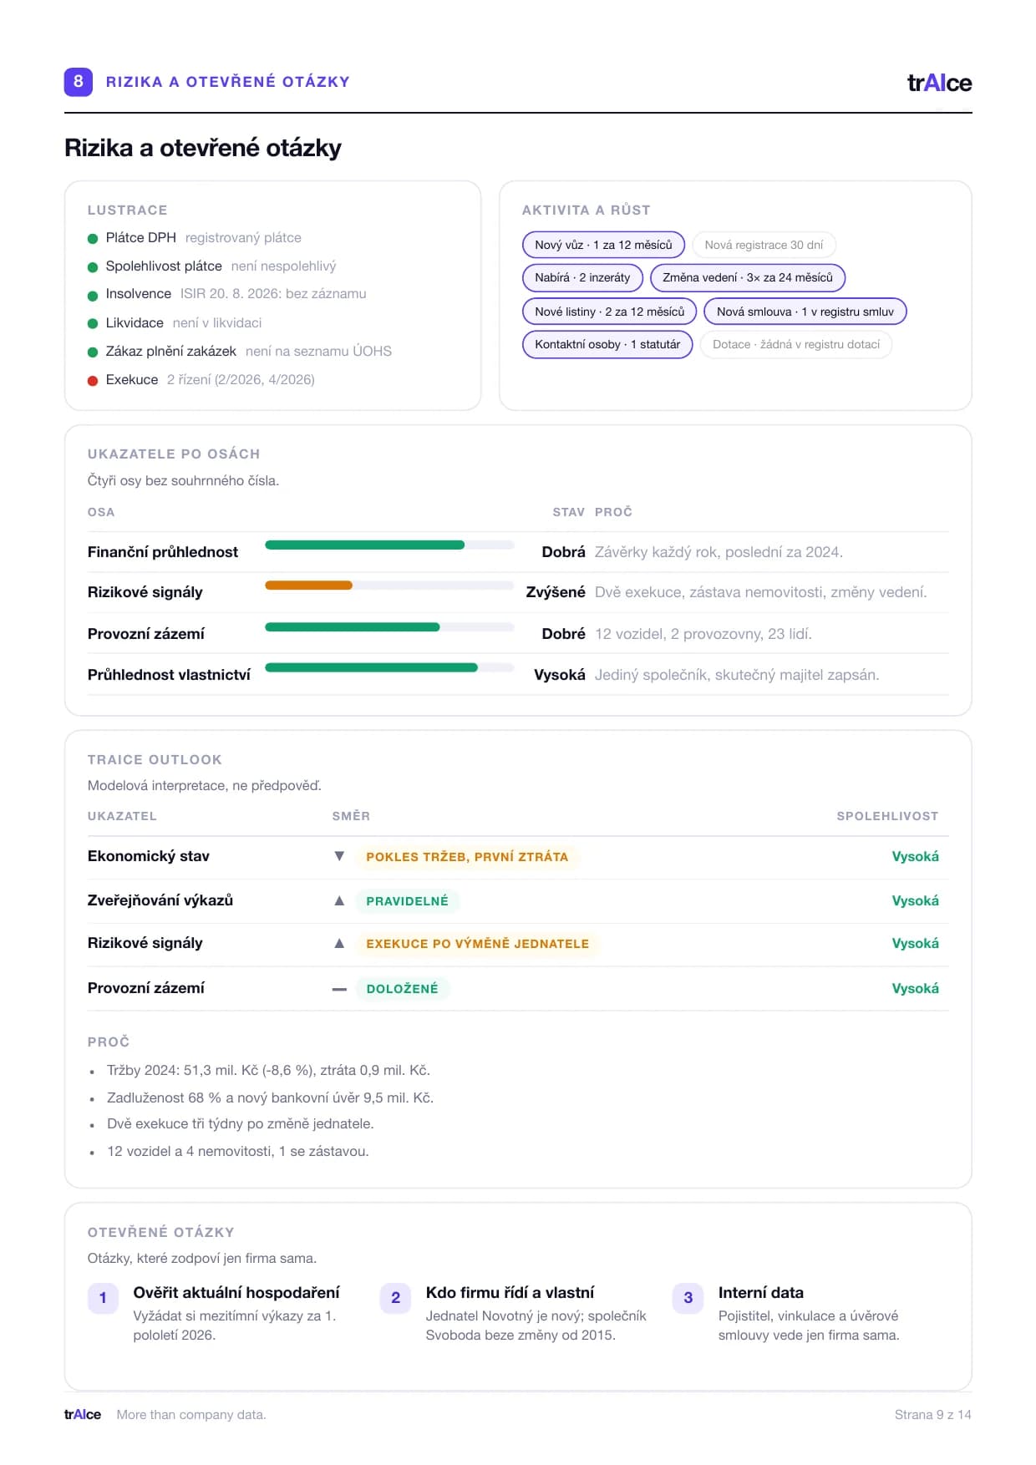Select the green dot by Zákaz plnění zakázek

tap(93, 352)
